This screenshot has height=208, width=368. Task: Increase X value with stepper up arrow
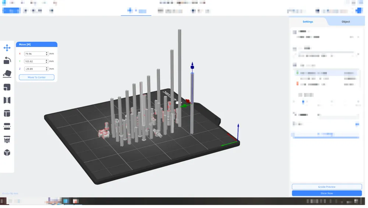(47, 53)
